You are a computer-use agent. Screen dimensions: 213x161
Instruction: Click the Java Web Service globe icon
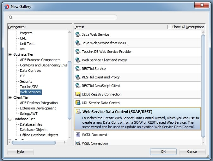pos(78,34)
